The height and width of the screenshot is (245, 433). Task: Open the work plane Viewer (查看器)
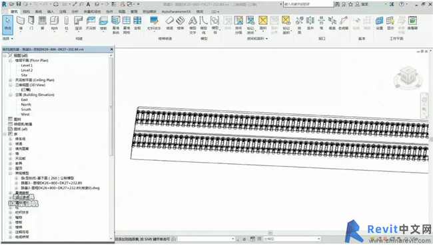412,23
